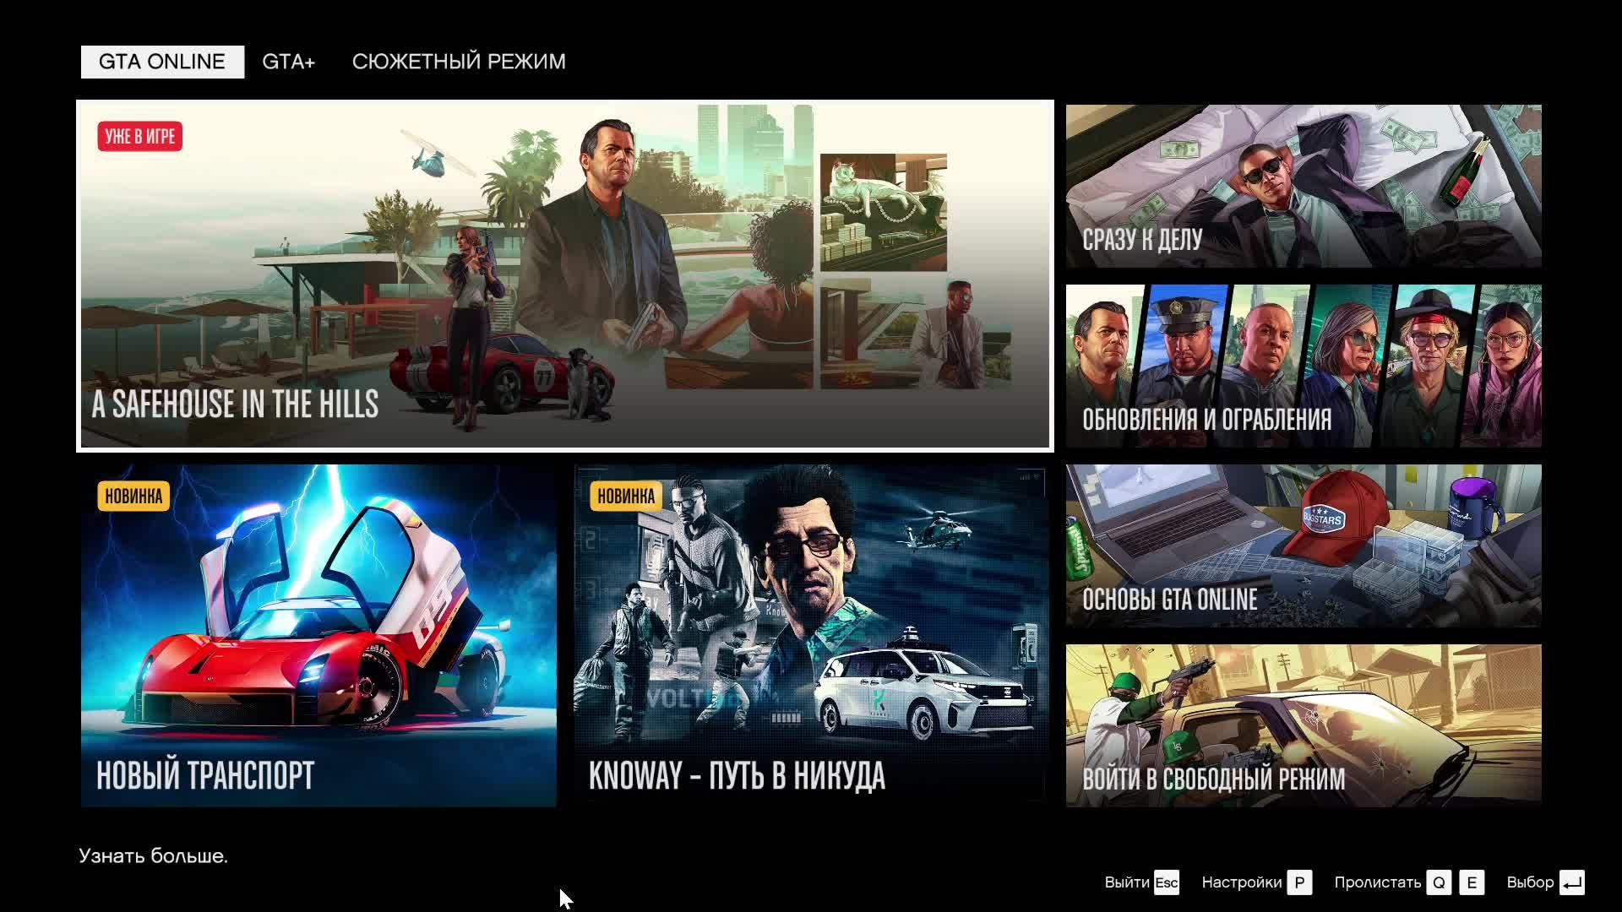Select the СЮЖЕТНЫЙ РЕЖИМ tab
Screen dimensions: 1622x912
[458, 62]
